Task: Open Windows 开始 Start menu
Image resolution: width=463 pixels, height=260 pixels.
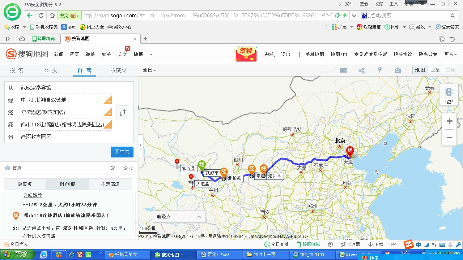Action: [x=16, y=255]
